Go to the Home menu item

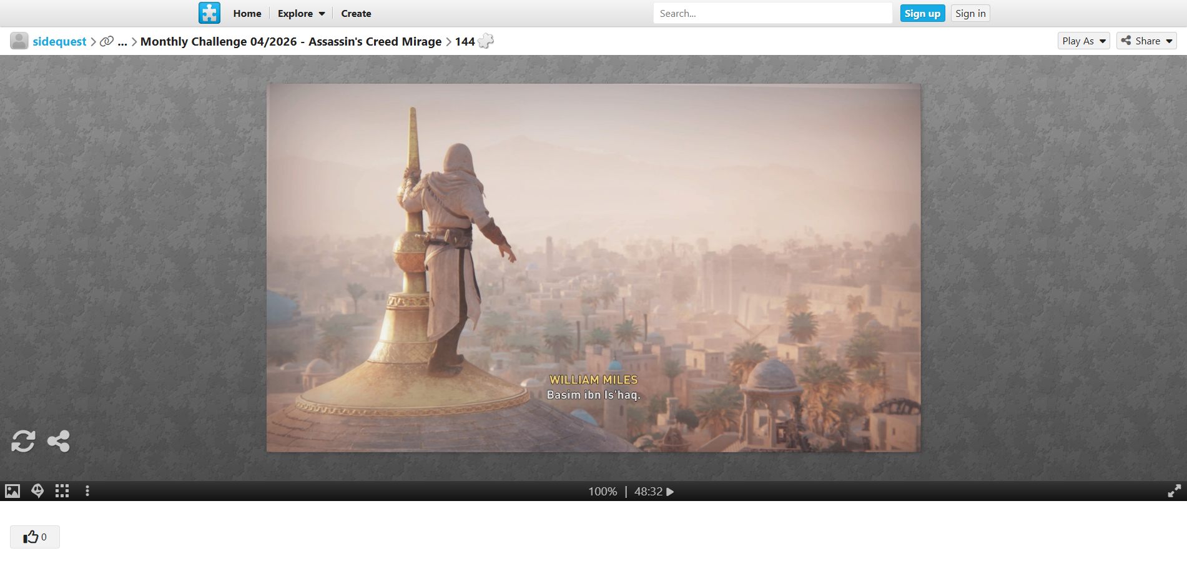tap(247, 14)
